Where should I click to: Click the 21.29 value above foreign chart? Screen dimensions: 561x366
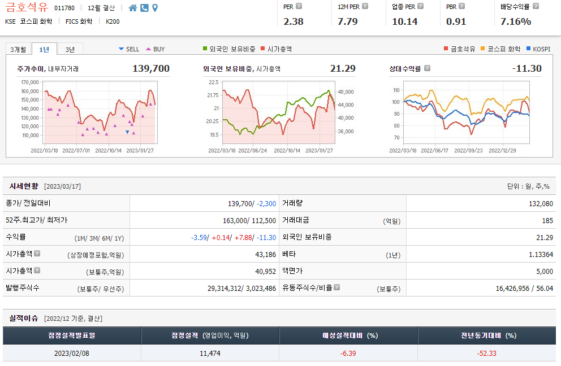343,68
